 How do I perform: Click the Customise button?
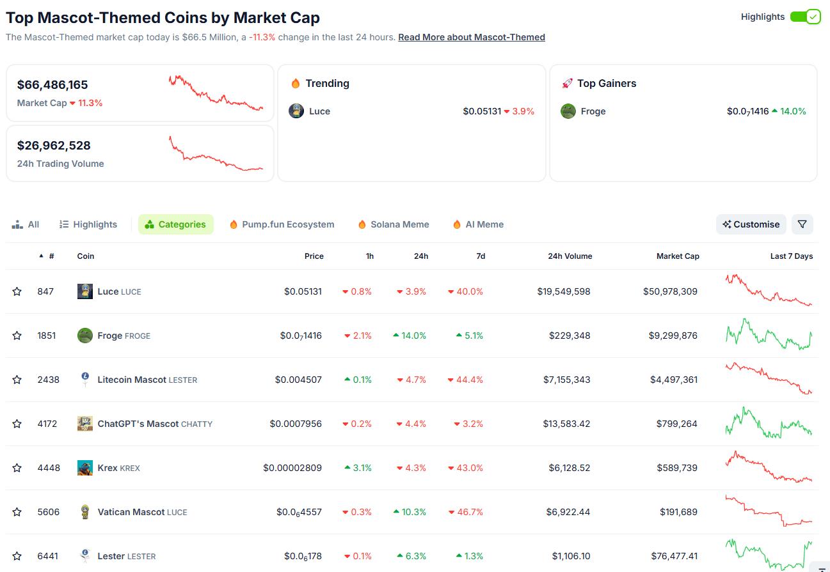751,224
